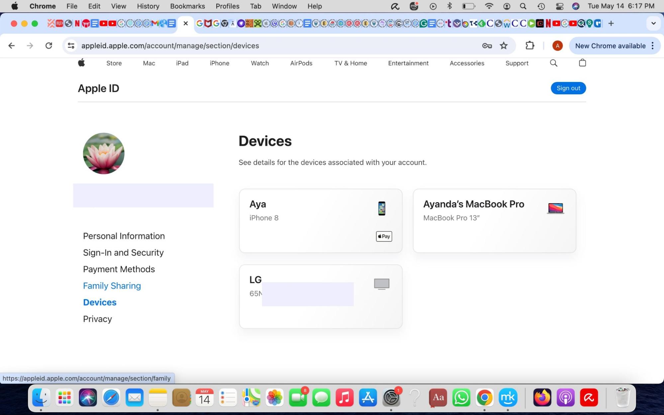Open iPhone in Apple navigation
This screenshot has height=415, width=664.
(x=219, y=63)
